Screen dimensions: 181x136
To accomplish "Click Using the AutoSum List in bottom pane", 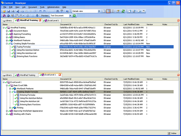I will (30, 101).
